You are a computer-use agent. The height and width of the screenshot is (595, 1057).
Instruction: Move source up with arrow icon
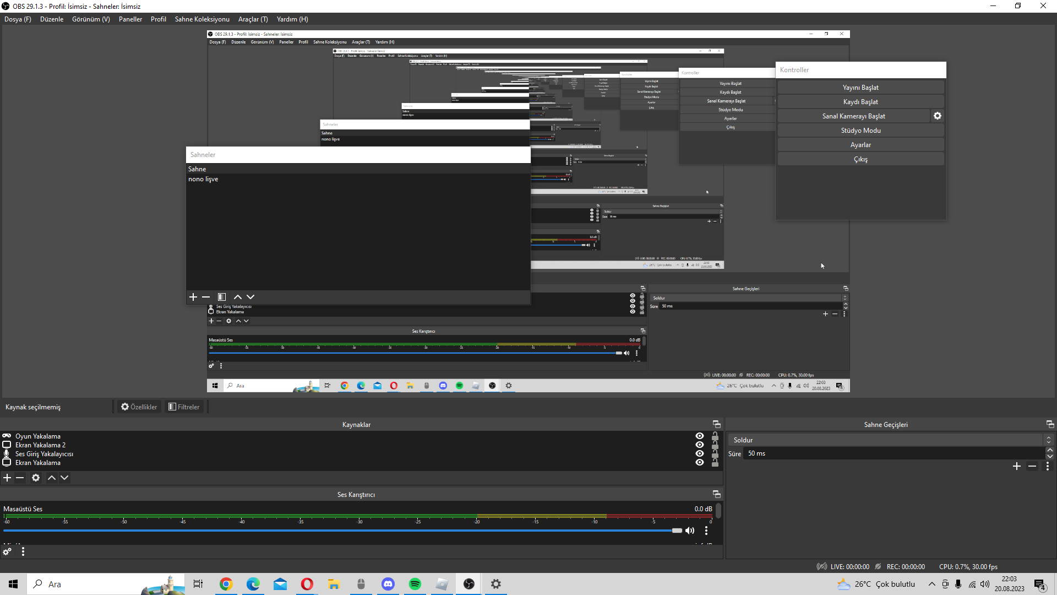(x=52, y=478)
